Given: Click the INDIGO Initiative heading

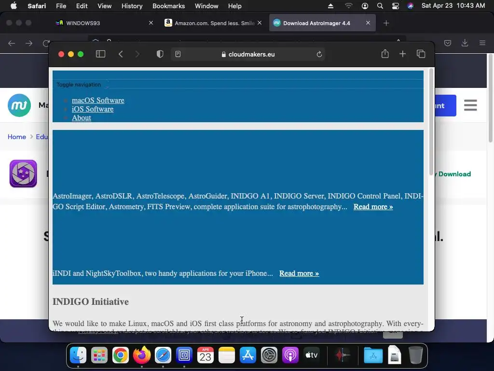Looking at the screenshot, I should pos(91,302).
